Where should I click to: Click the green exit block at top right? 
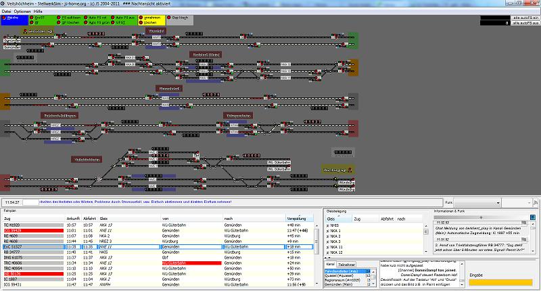click(x=353, y=41)
